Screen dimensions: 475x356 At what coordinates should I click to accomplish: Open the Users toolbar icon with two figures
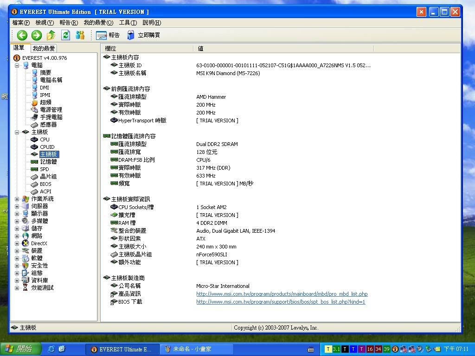click(x=80, y=35)
